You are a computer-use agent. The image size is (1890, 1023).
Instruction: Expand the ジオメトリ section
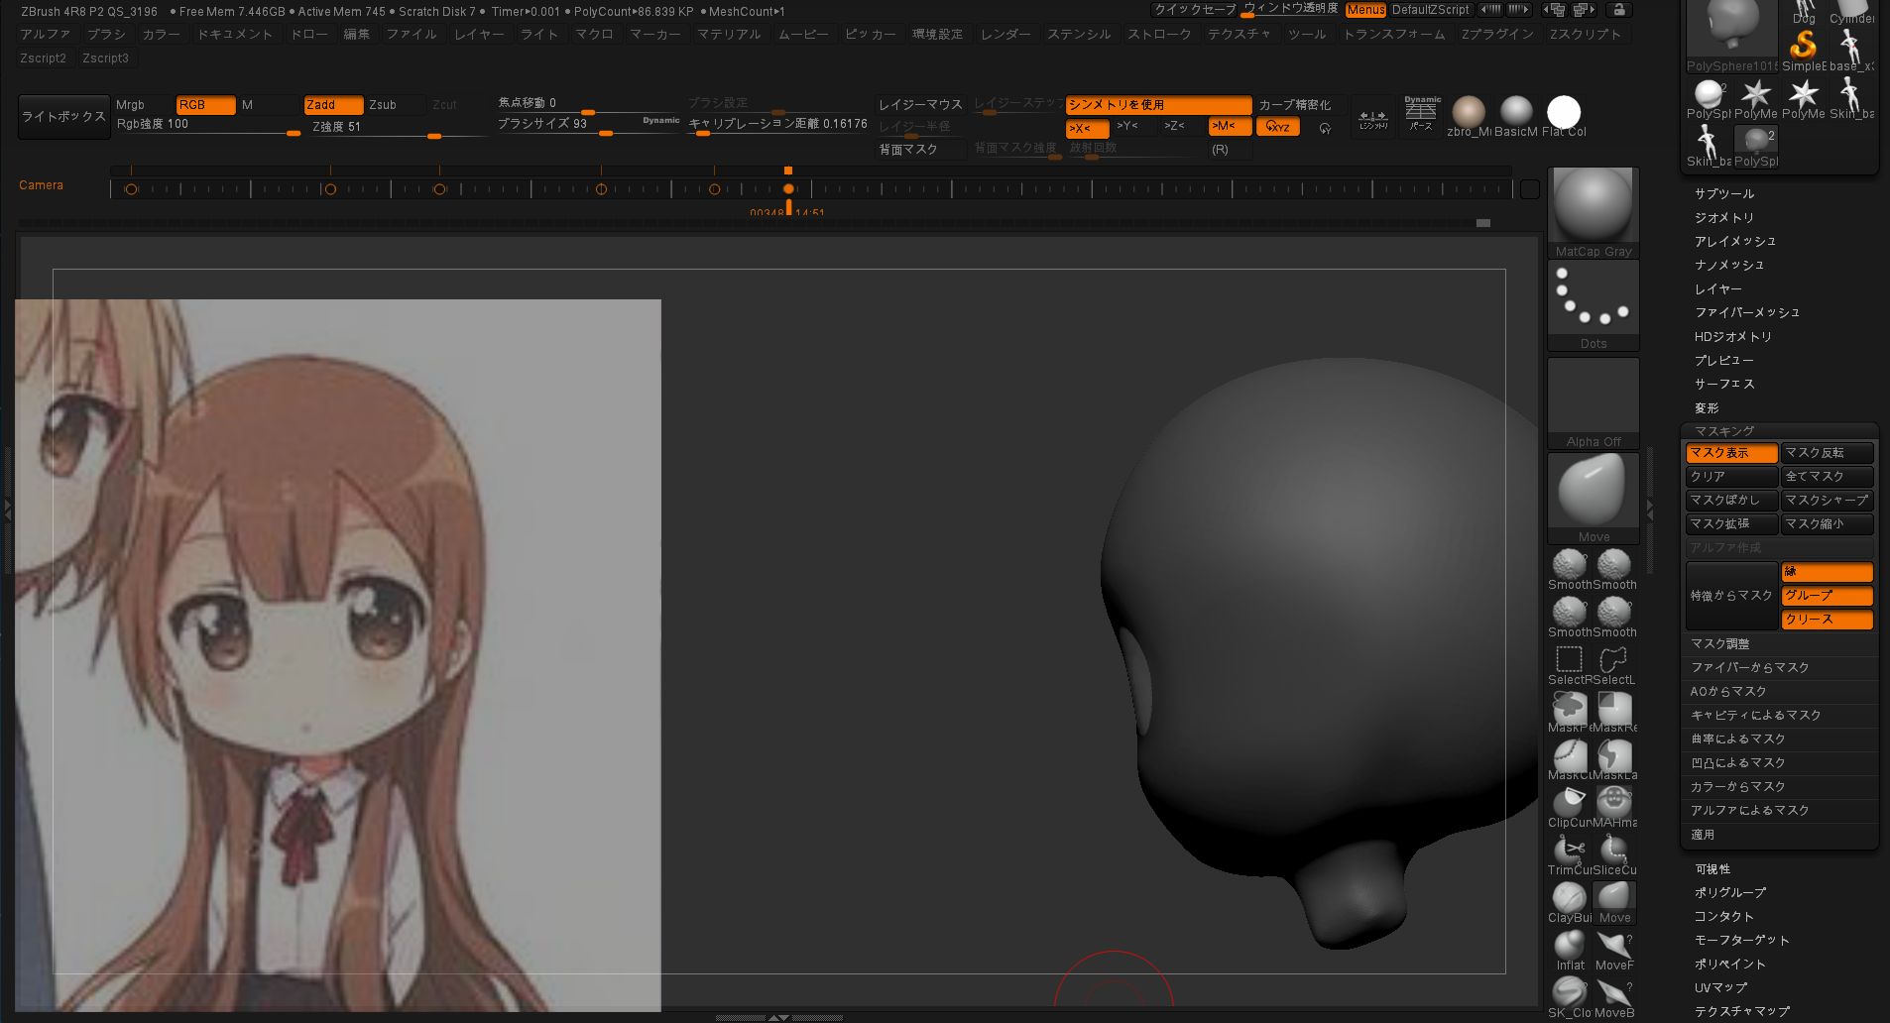1724,218
